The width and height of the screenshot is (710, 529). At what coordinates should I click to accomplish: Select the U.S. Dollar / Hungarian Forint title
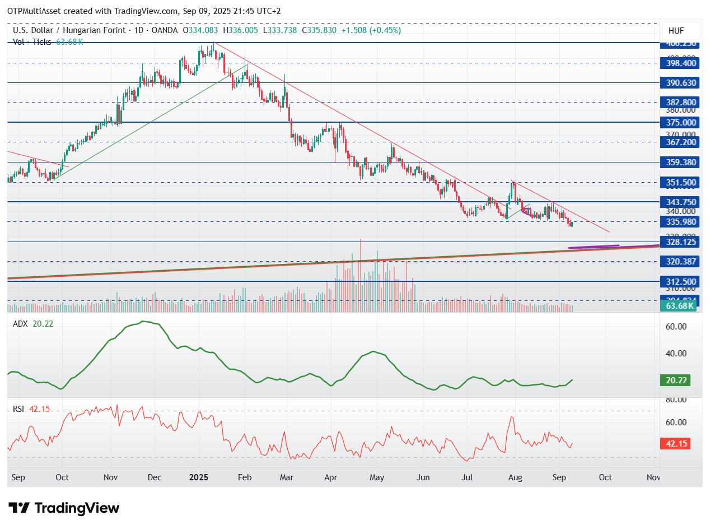(x=79, y=30)
